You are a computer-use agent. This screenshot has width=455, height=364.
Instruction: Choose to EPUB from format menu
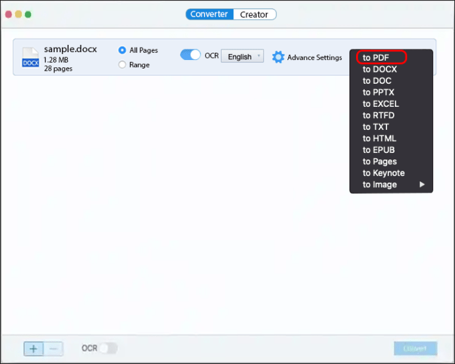pyautogui.click(x=390, y=150)
